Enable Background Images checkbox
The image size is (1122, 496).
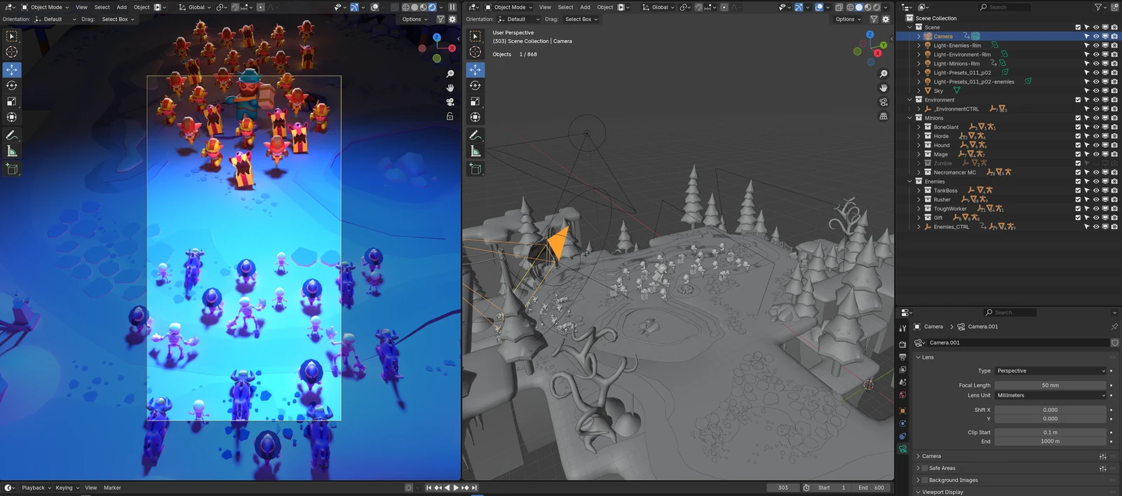point(925,480)
